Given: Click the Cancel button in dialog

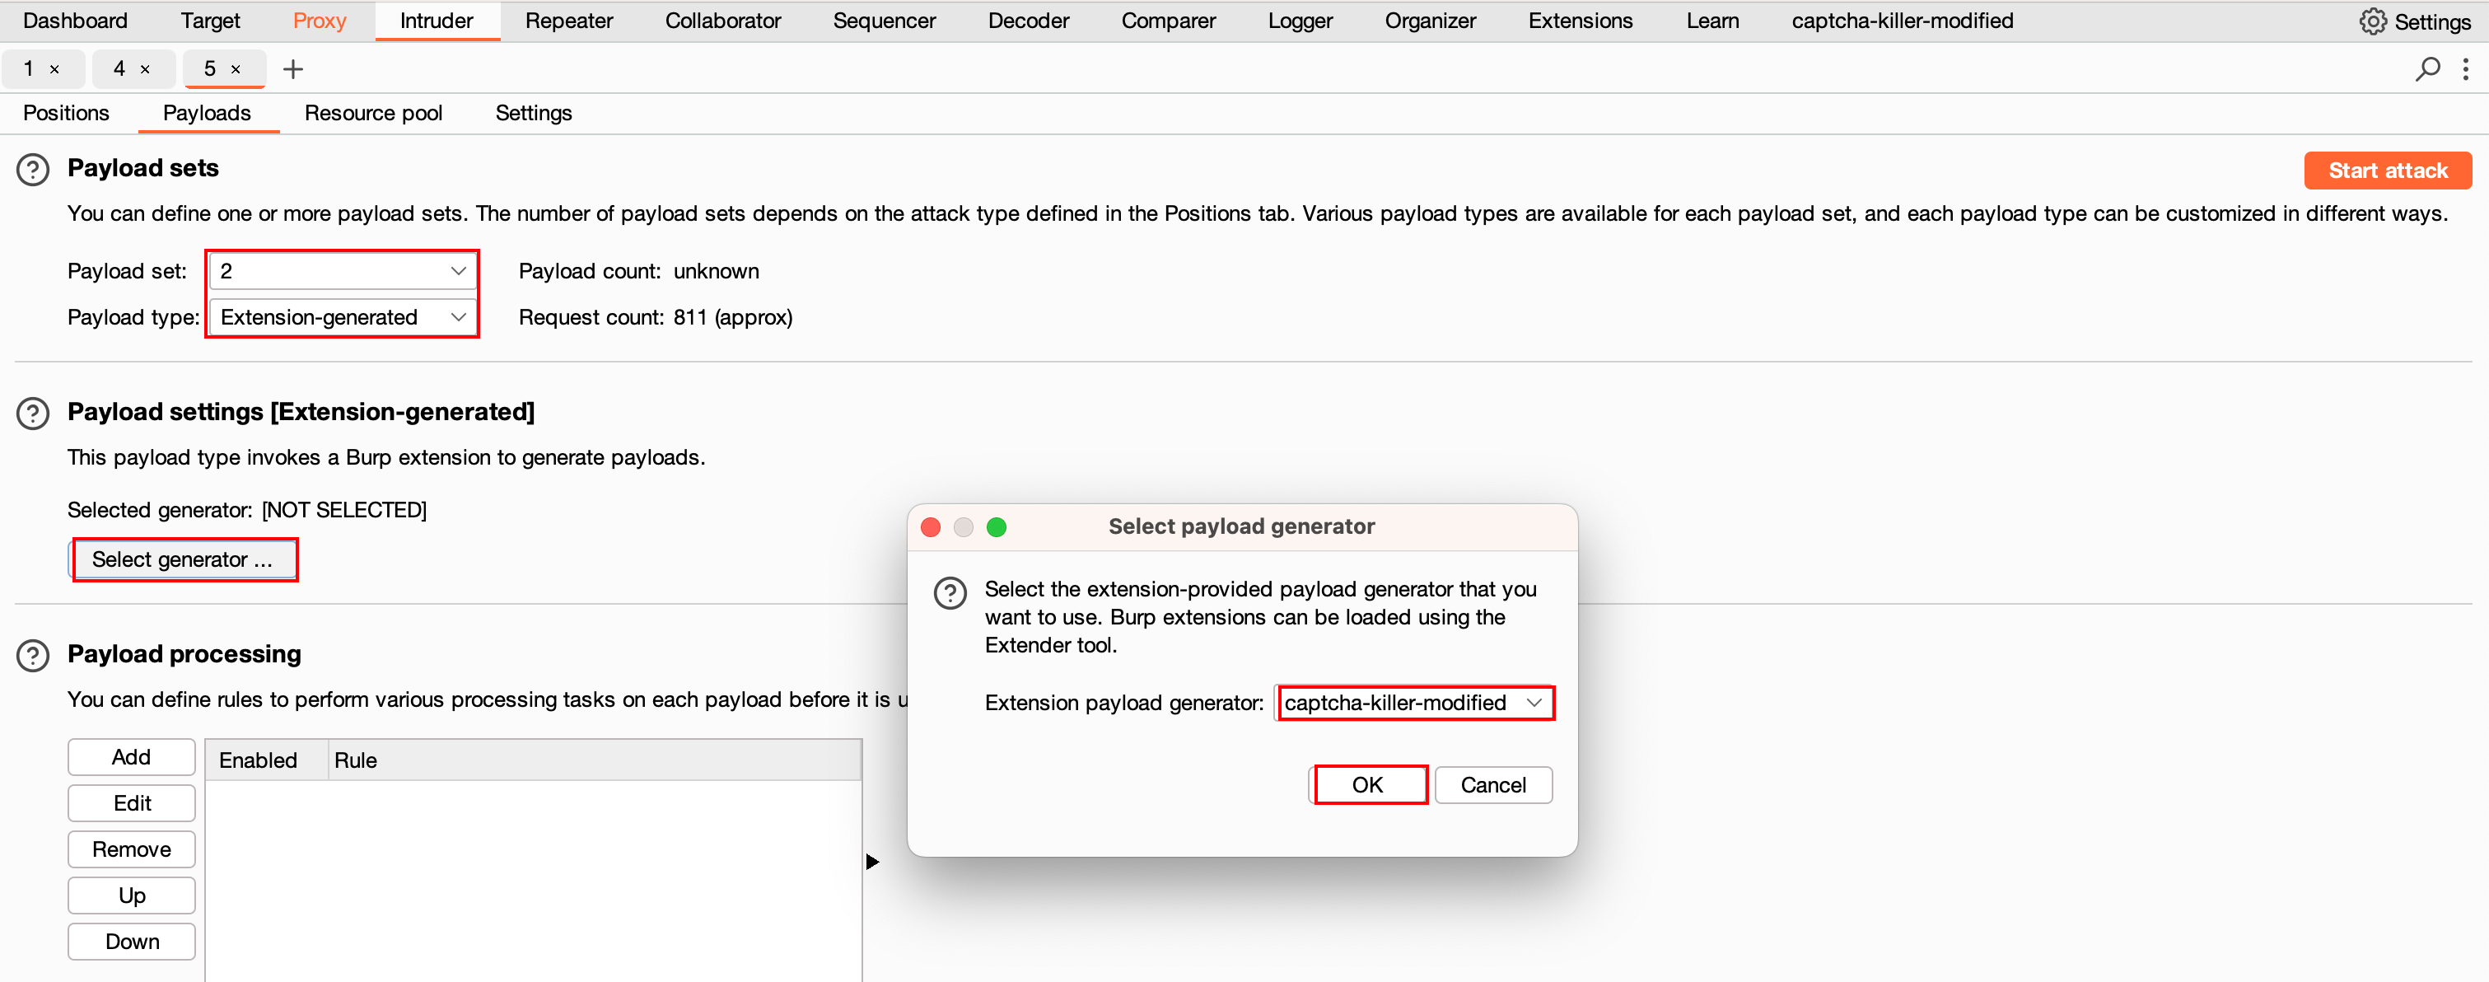Looking at the screenshot, I should pos(1492,783).
